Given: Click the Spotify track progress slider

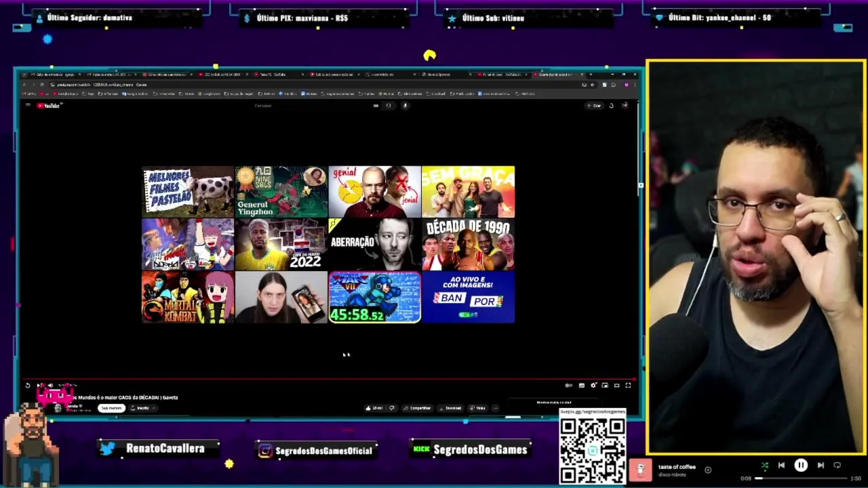Looking at the screenshot, I should [802, 479].
